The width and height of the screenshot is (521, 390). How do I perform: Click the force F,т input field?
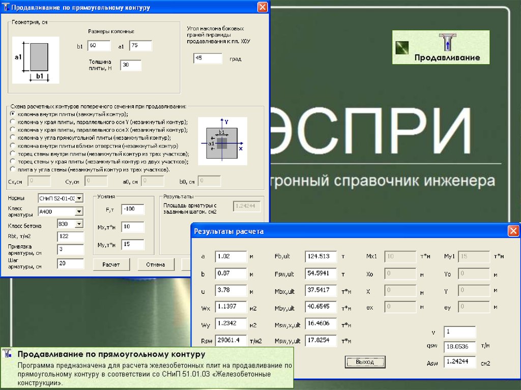pos(133,209)
